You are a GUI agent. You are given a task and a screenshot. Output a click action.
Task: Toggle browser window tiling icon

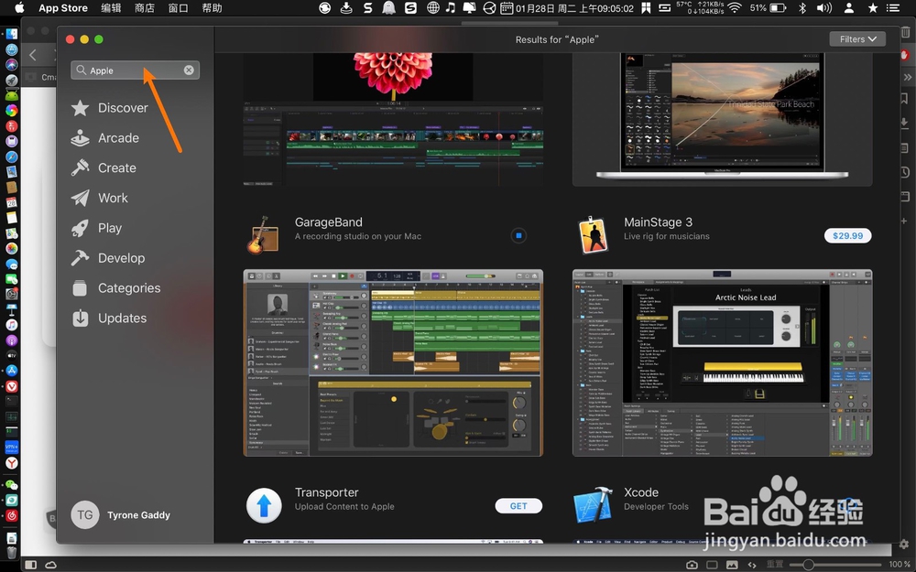click(712, 565)
